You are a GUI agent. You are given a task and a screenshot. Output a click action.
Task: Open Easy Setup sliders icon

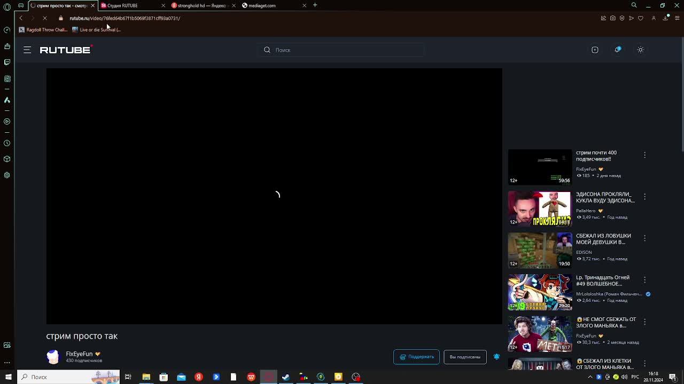pyautogui.click(x=677, y=18)
